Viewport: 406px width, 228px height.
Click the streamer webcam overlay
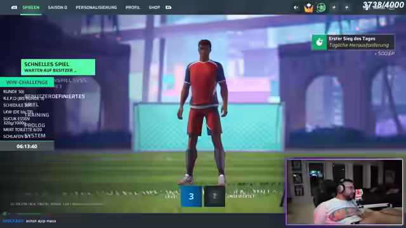[344, 191]
